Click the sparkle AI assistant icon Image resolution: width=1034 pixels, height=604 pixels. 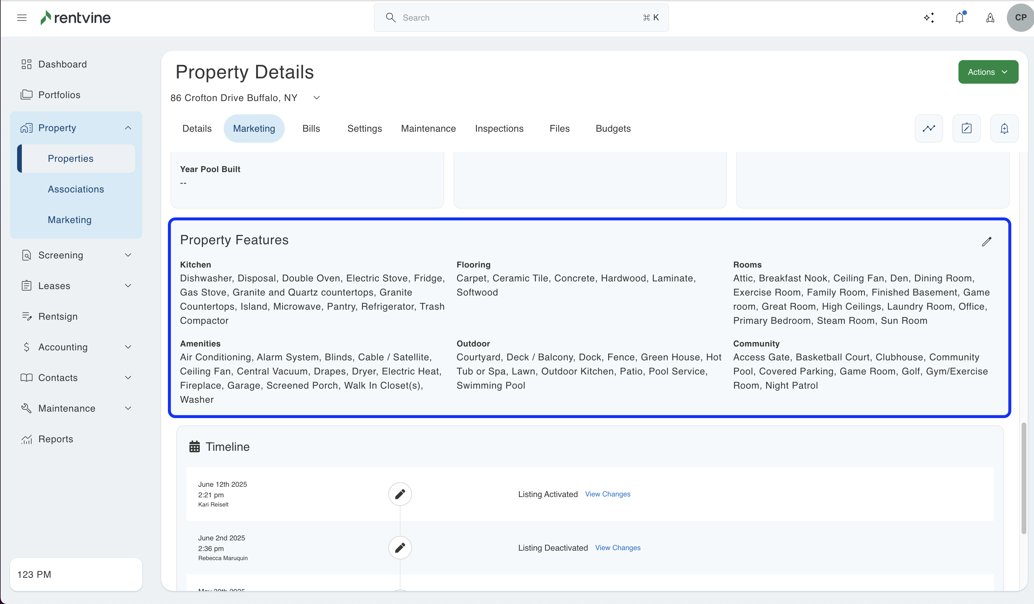pos(929,18)
